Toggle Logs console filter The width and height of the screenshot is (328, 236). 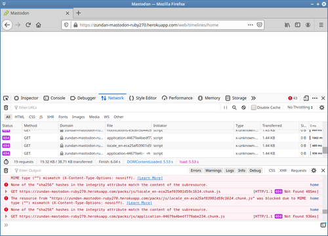(230, 170)
